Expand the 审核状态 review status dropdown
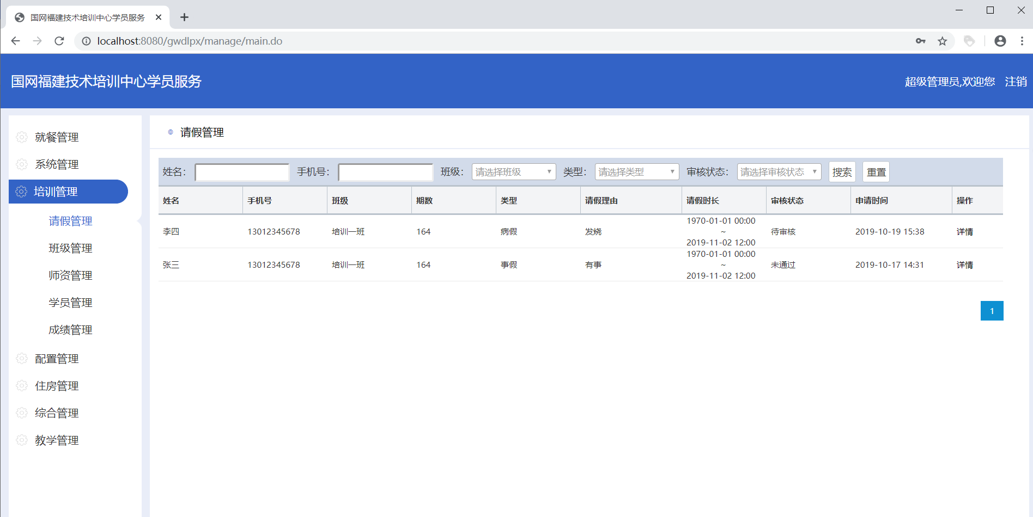This screenshot has height=517, width=1033. 779,172
